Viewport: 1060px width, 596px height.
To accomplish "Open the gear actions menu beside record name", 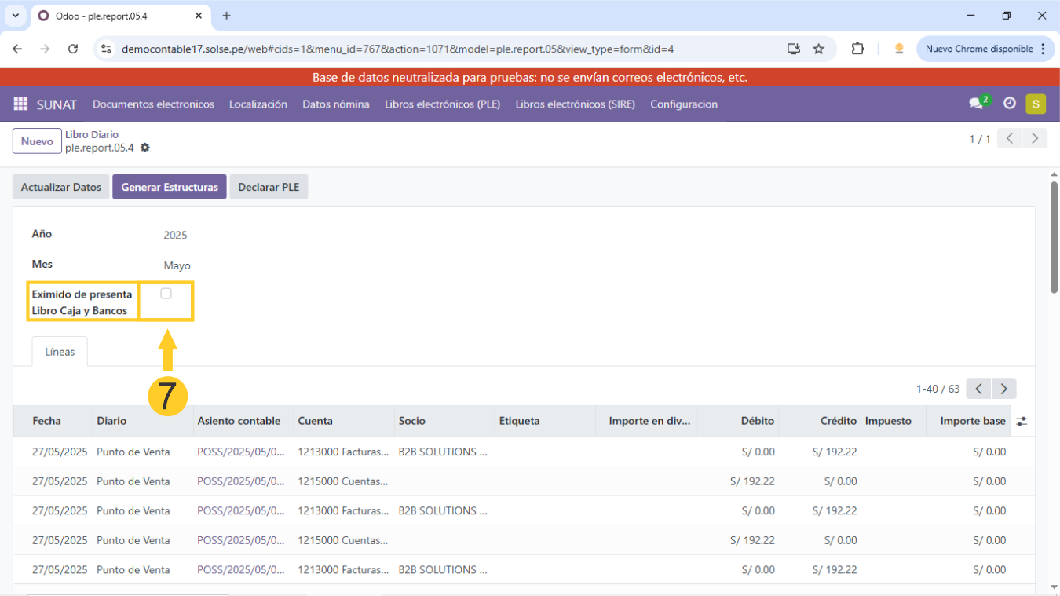I will (x=145, y=148).
